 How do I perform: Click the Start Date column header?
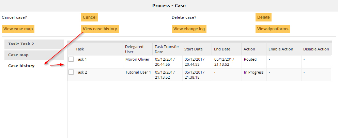tap(194, 49)
